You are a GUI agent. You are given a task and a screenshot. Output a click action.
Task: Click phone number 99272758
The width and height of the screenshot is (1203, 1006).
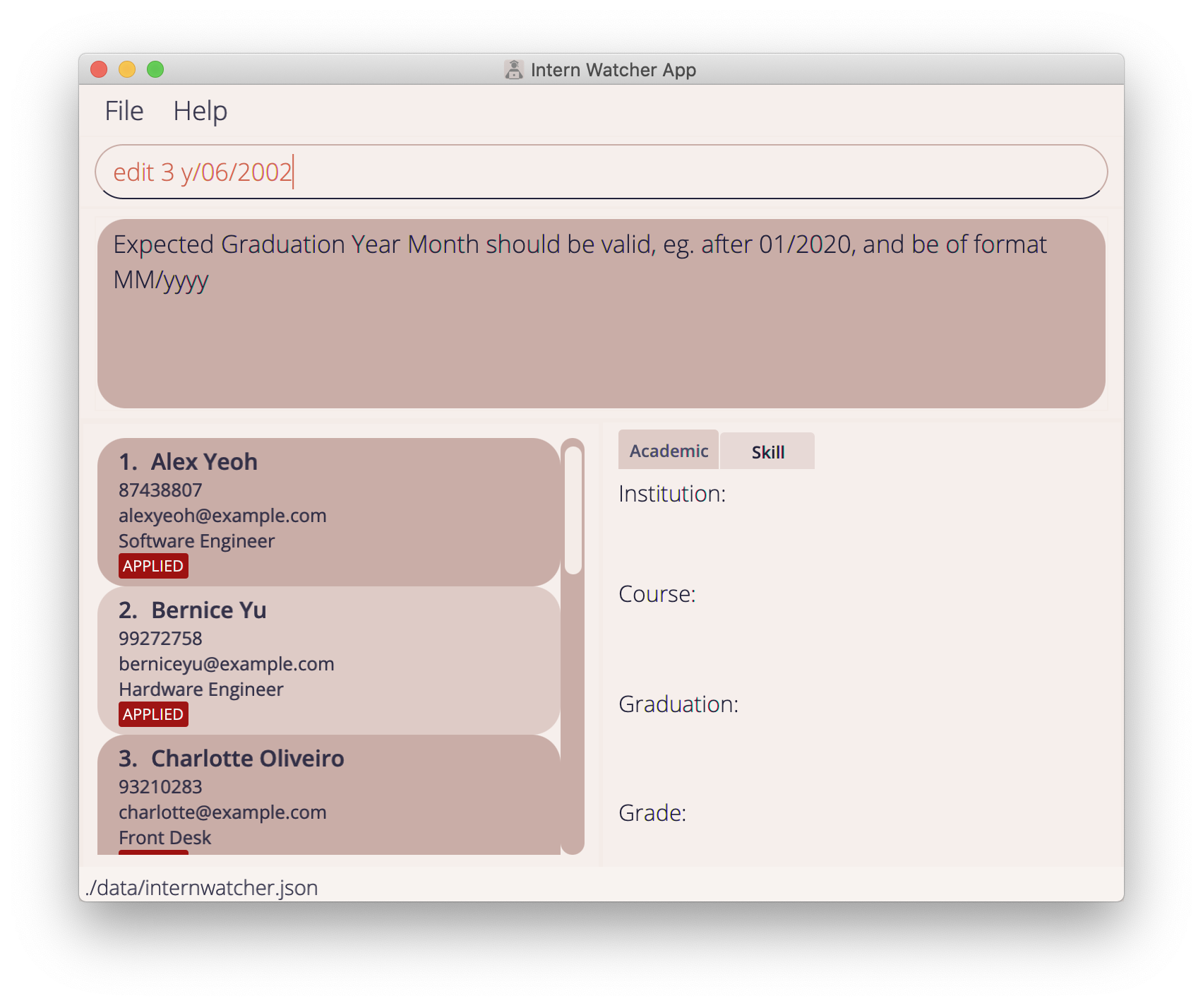click(160, 639)
